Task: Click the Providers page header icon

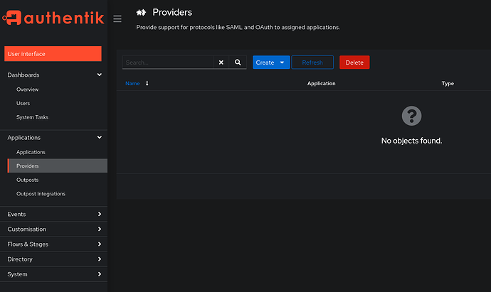Action: [x=142, y=13]
